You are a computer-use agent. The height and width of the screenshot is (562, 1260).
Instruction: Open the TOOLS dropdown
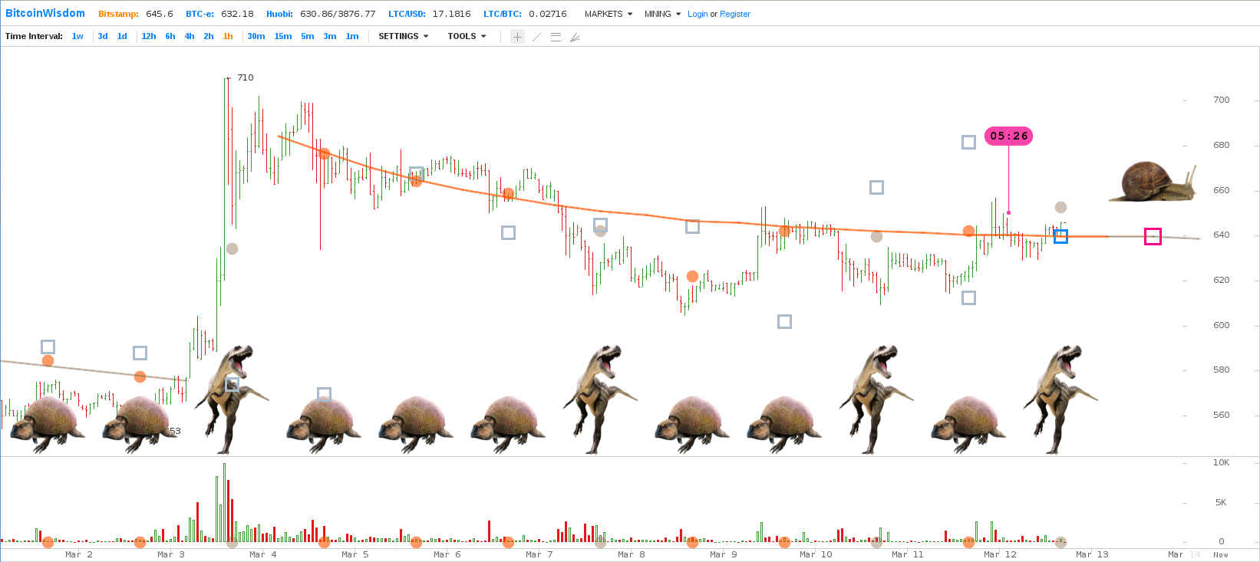tap(467, 36)
